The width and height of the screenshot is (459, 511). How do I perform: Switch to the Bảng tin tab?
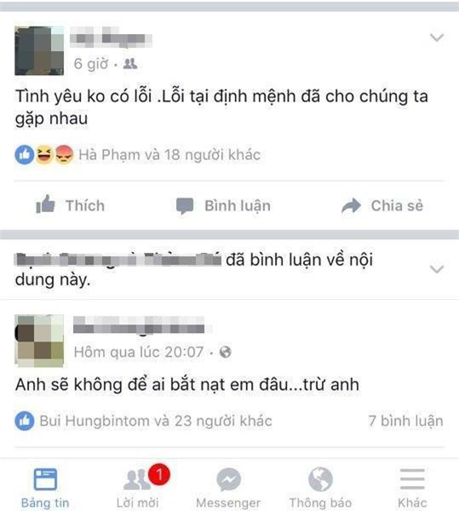[x=45, y=488]
